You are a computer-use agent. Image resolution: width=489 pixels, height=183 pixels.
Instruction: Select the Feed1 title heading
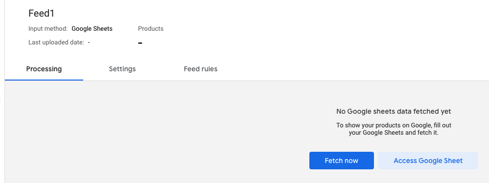[x=42, y=13]
